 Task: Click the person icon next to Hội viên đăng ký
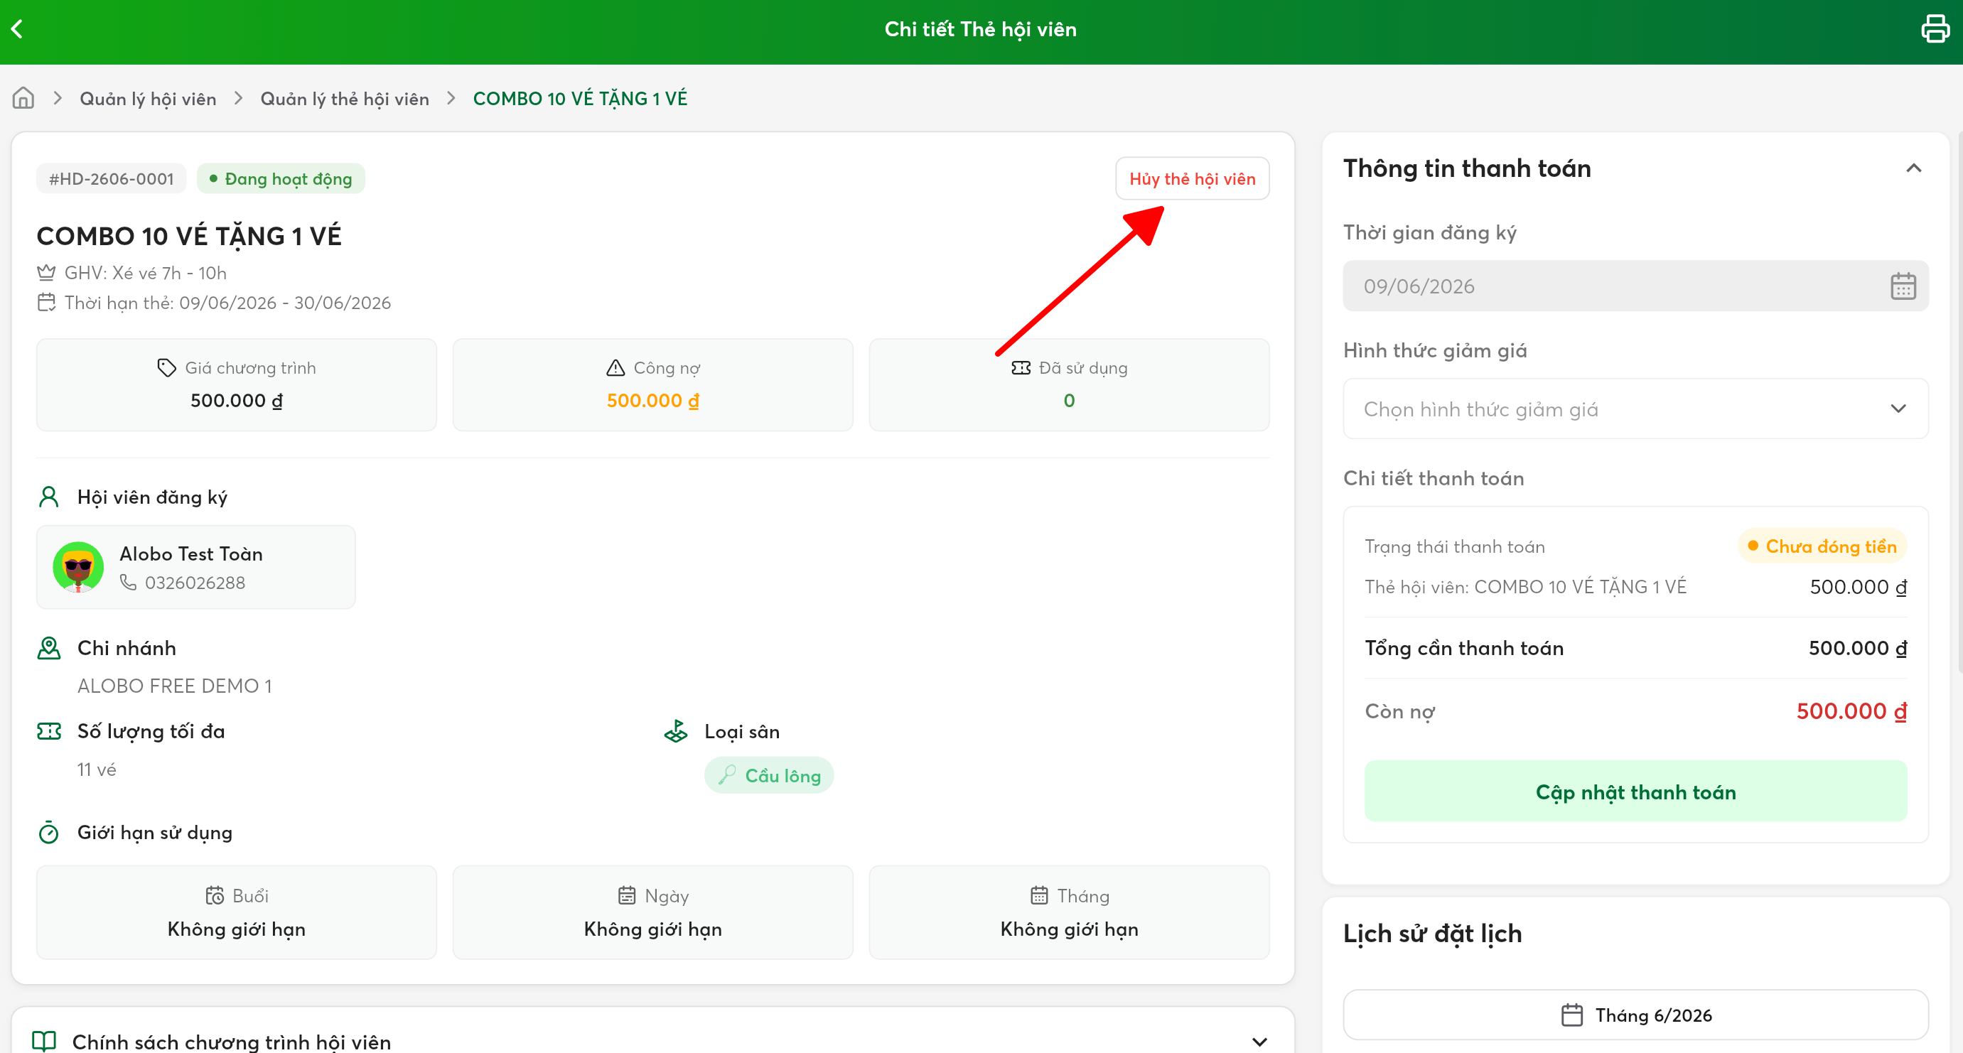tap(49, 497)
